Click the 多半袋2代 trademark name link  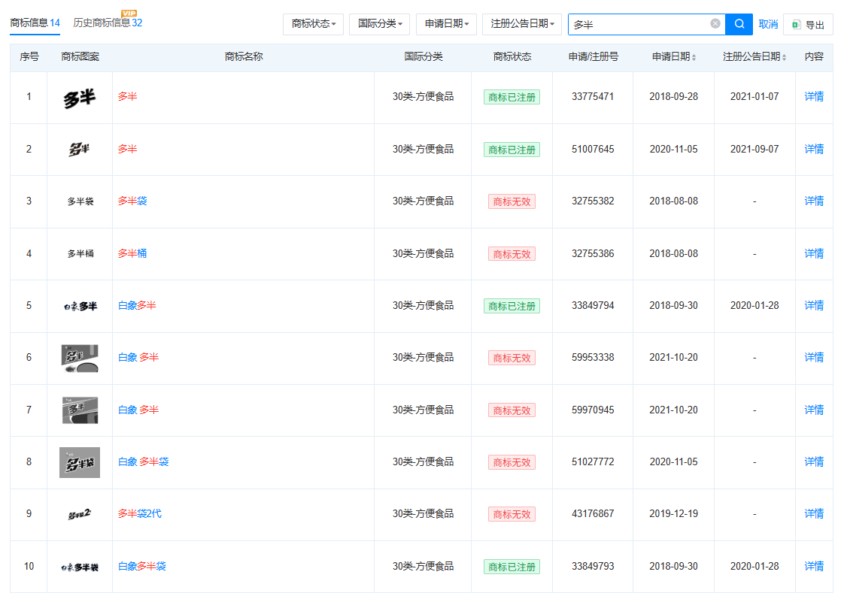(139, 513)
